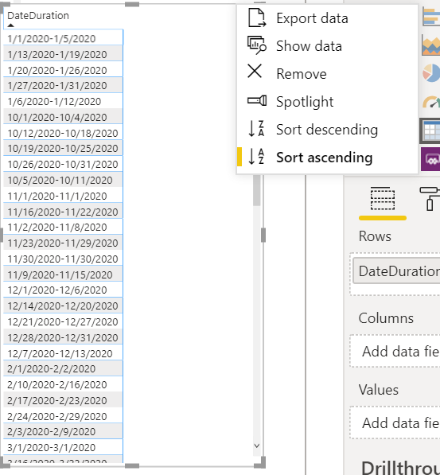
Task: Open the Fields pane tab
Action: (383, 199)
